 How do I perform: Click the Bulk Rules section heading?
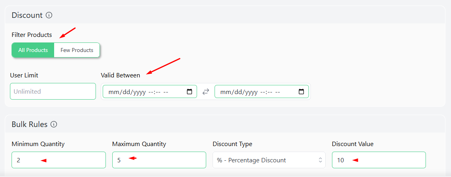(x=29, y=125)
